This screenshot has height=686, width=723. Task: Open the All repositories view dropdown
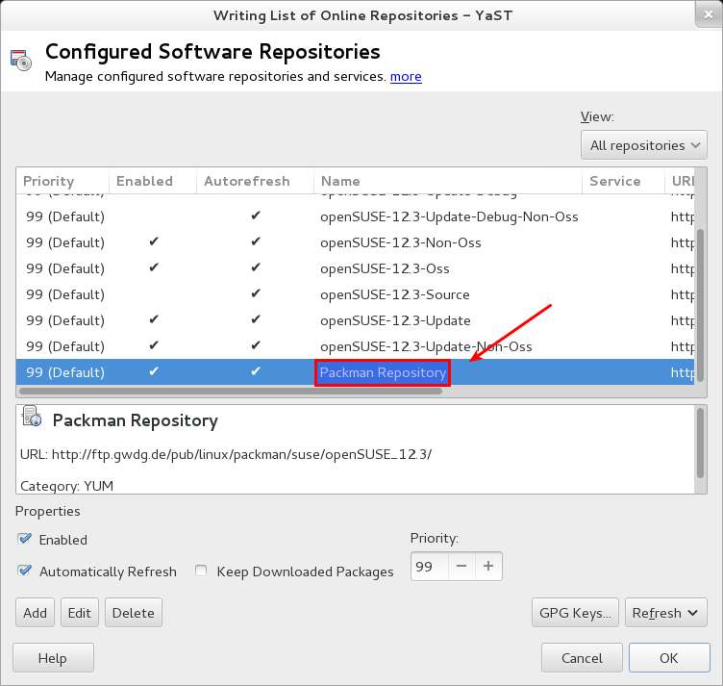click(x=644, y=145)
